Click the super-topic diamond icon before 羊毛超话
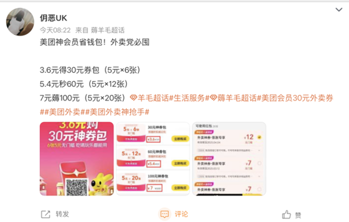Viewport: 349px width, 222px height. 133,98
